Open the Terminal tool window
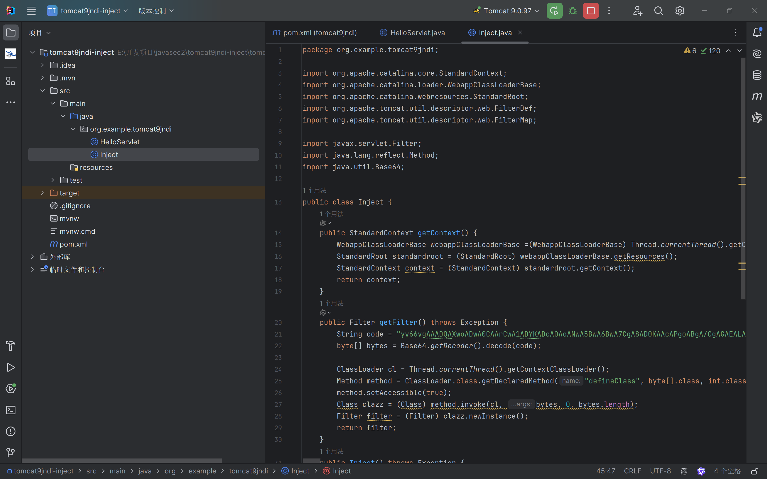The image size is (767, 479). (x=10, y=410)
